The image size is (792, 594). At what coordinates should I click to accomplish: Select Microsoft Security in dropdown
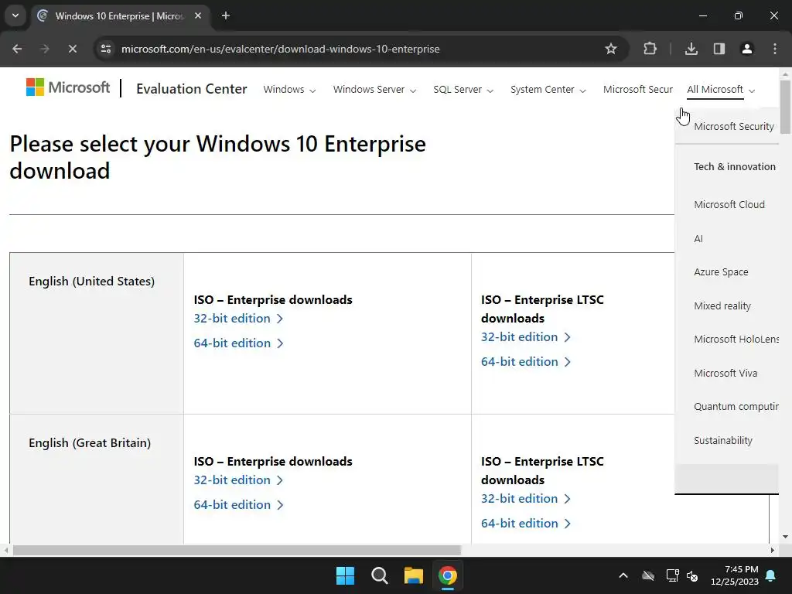734,126
